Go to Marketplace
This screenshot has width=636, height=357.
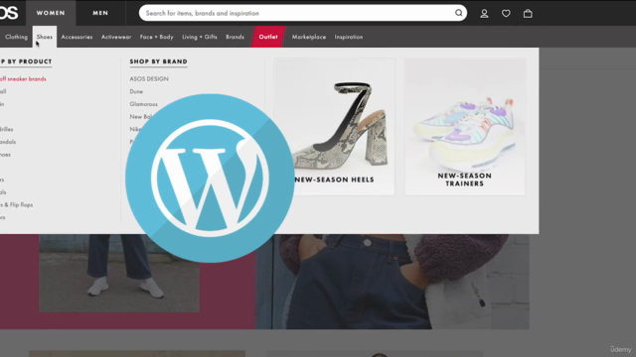pos(309,37)
